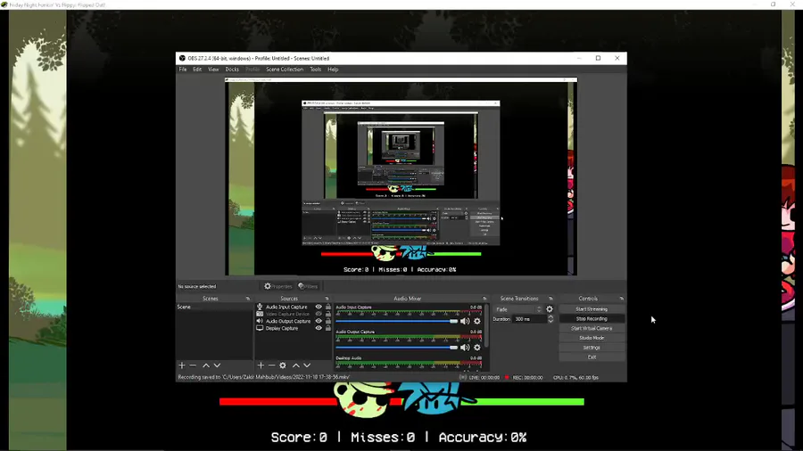
Task: Click the Audio Output Capture speaker source icon
Action: (260, 321)
